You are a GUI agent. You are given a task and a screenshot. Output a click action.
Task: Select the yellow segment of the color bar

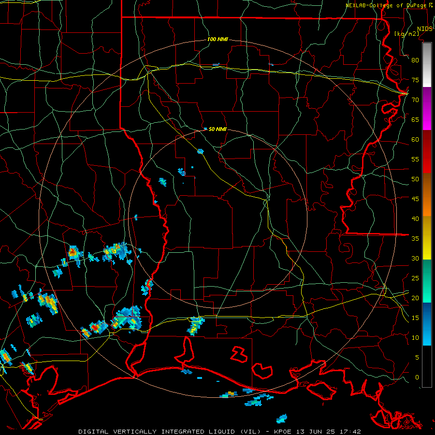pyautogui.click(x=427, y=238)
